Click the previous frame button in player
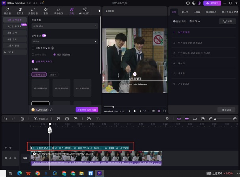The width and height of the screenshot is (240, 177). [130, 111]
